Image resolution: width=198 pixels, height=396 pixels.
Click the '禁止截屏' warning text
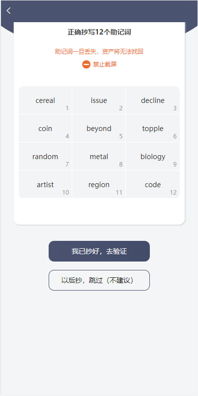[105, 65]
